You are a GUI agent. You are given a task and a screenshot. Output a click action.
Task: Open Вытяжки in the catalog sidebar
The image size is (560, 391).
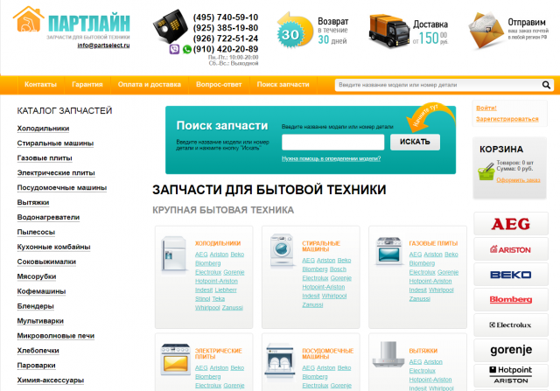click(33, 202)
